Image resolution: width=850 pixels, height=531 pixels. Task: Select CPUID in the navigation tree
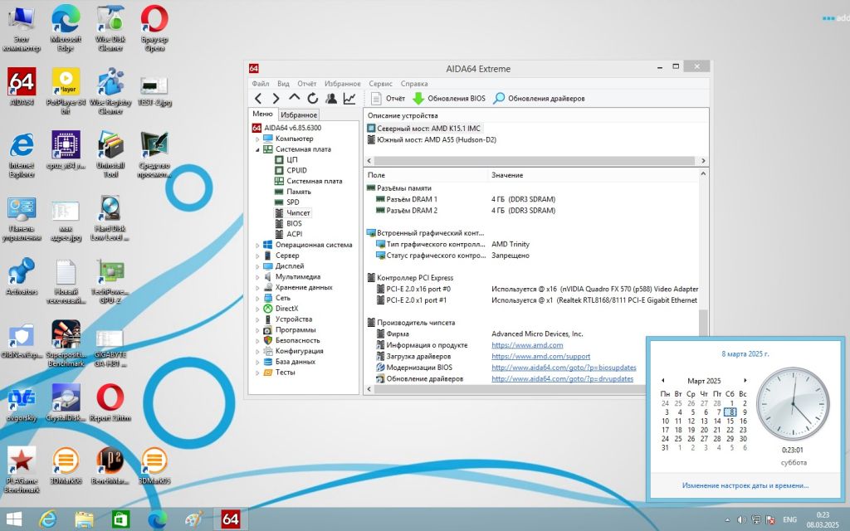[x=296, y=170]
